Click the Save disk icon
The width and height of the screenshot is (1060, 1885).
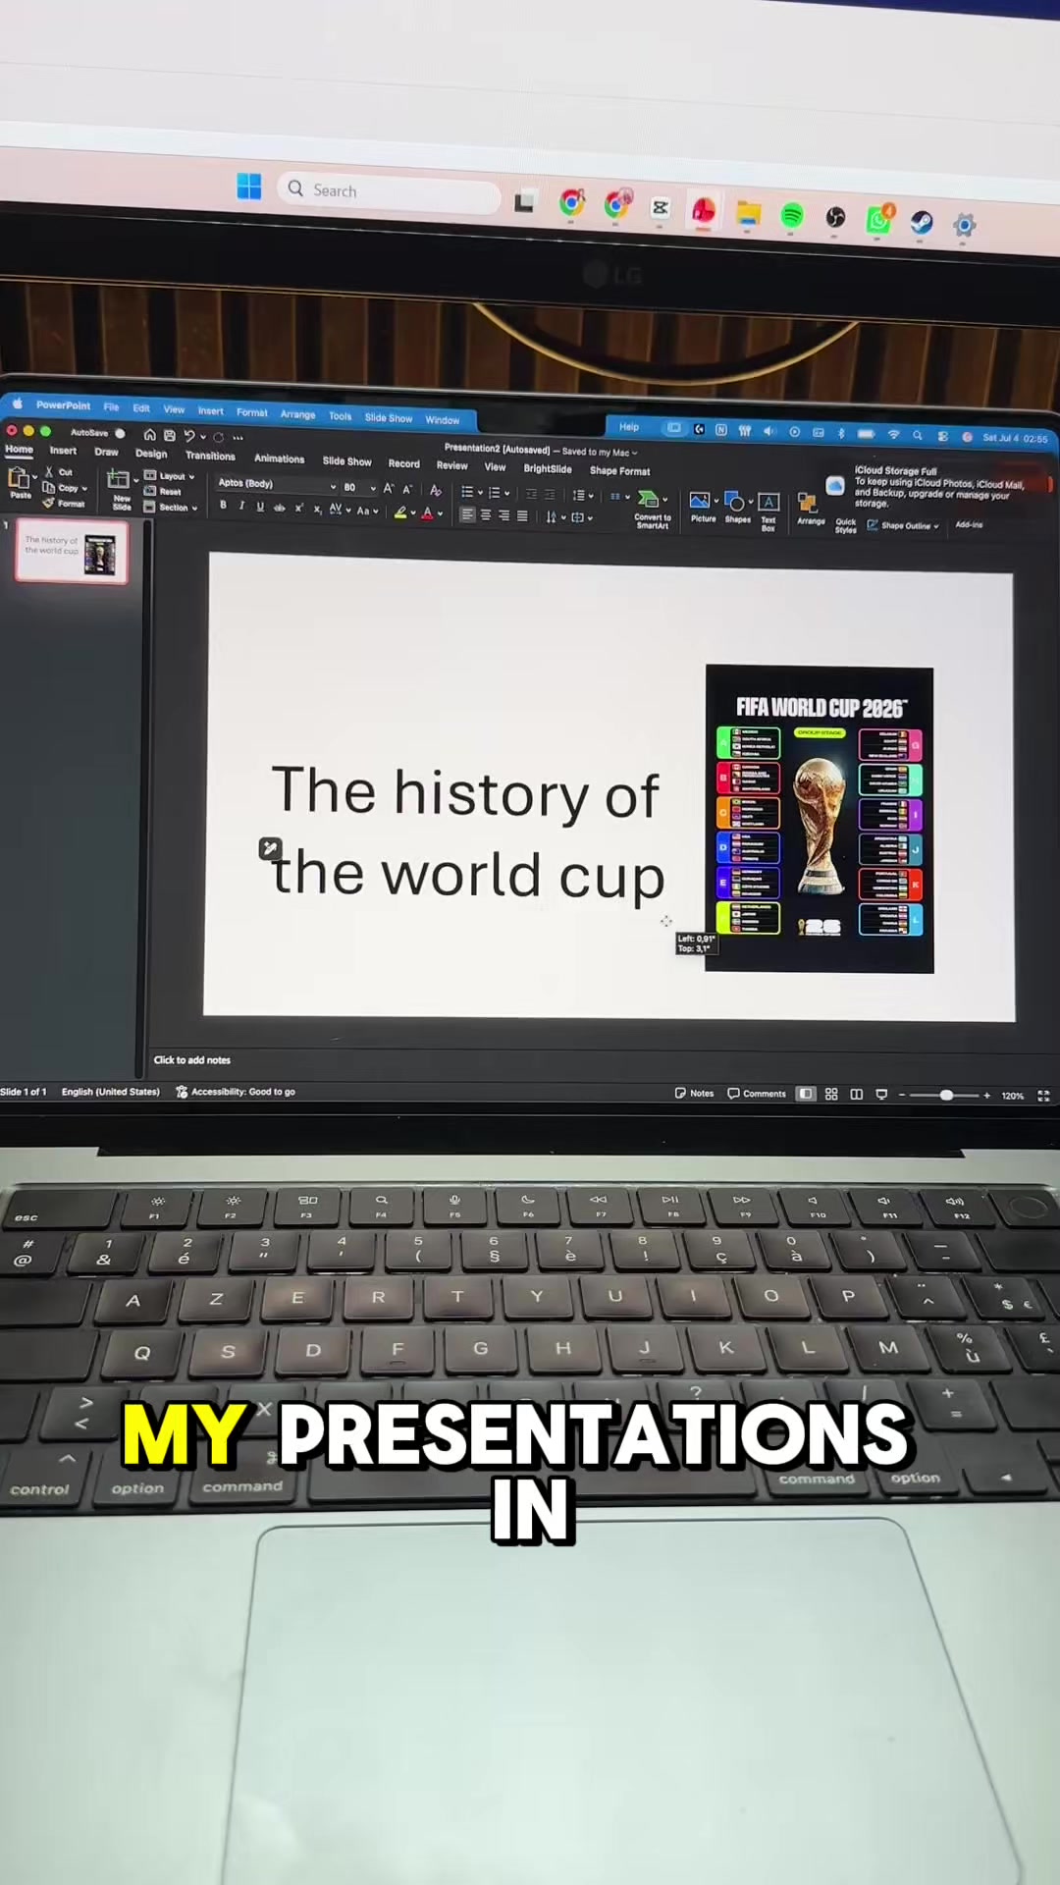click(x=170, y=435)
